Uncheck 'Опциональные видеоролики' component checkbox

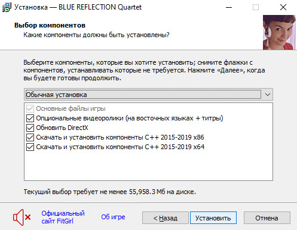30,118
